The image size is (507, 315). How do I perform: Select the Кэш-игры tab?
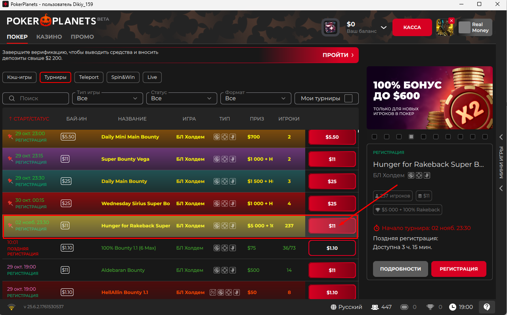(19, 77)
